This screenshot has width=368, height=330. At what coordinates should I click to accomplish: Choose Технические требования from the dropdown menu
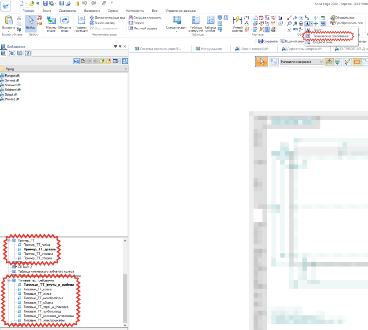tap(331, 36)
